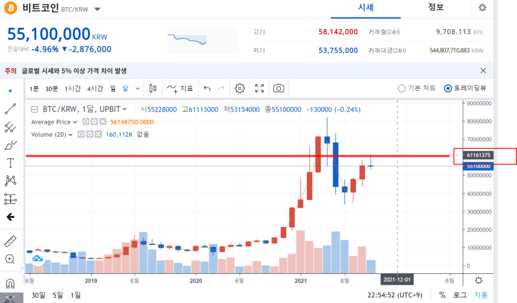Click the Bitcoin logo icon
Viewport: 517px width, 303px height.
click(x=10, y=8)
